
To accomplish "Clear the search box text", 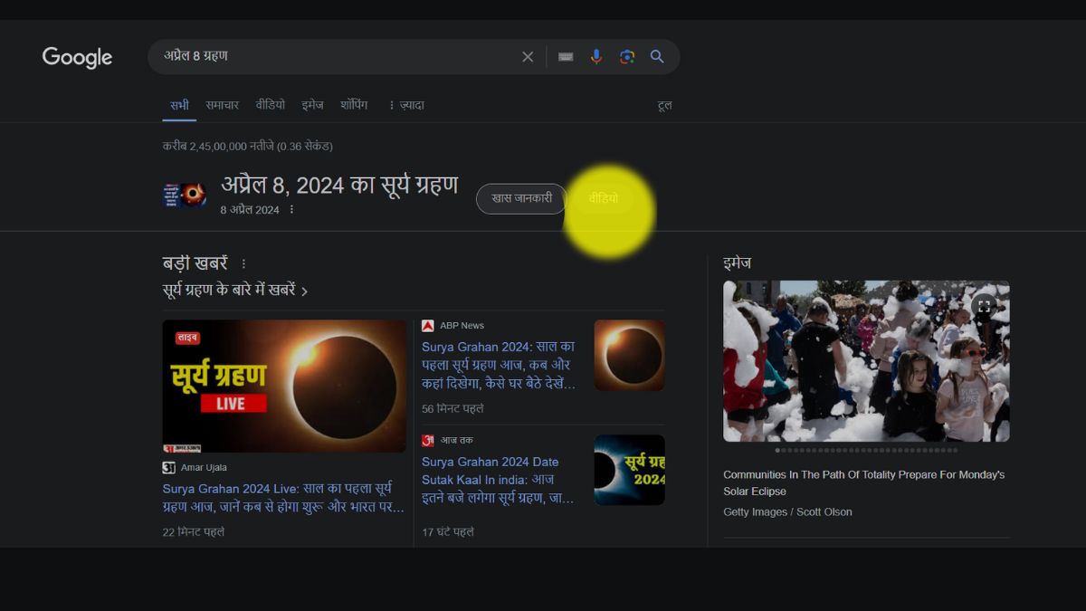I will click(x=528, y=57).
